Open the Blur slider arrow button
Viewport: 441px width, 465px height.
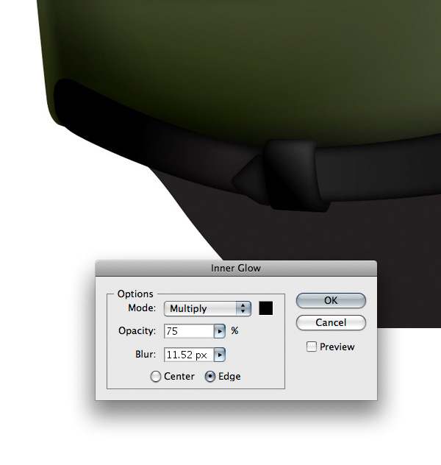click(220, 355)
